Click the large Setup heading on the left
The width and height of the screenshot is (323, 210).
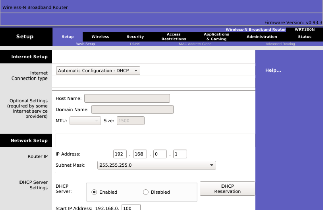(x=25, y=37)
